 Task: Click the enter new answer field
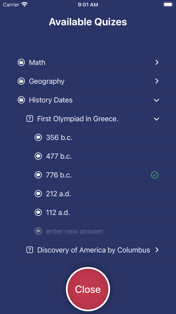pyautogui.click(x=101, y=231)
